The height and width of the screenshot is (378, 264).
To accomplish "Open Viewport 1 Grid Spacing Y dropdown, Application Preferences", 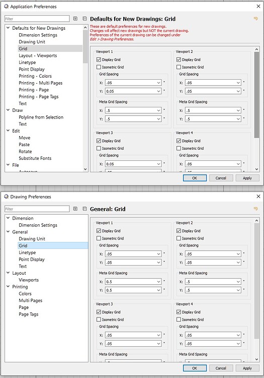I will (x=158, y=91).
